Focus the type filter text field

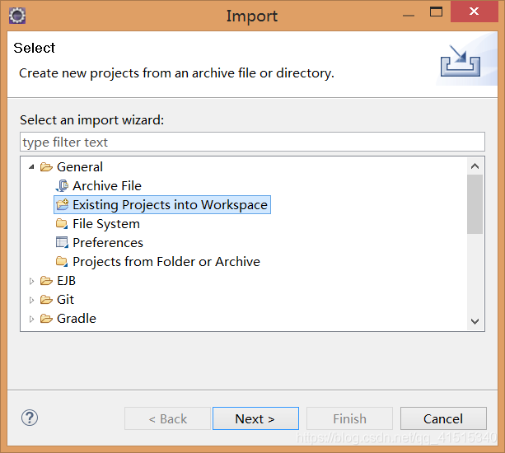pos(252,142)
